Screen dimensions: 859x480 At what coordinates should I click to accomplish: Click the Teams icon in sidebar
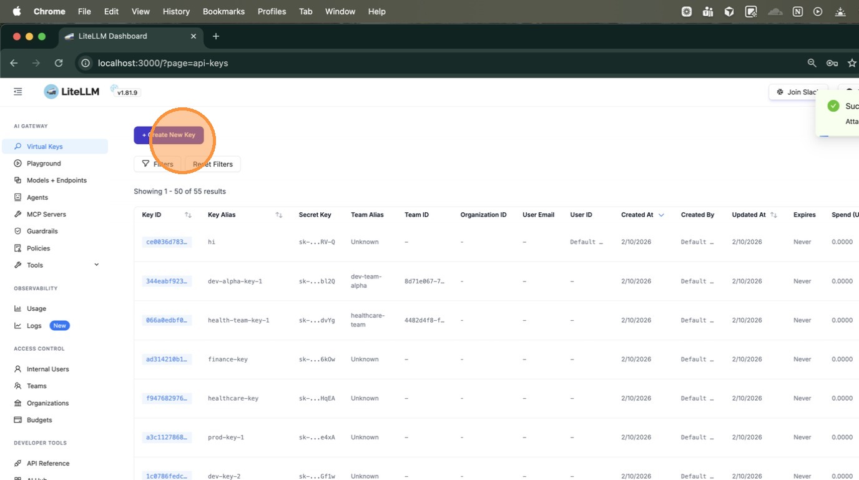click(x=18, y=386)
